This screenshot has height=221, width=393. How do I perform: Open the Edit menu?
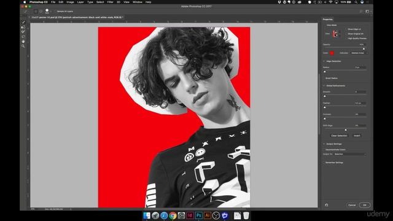pos(61,2)
